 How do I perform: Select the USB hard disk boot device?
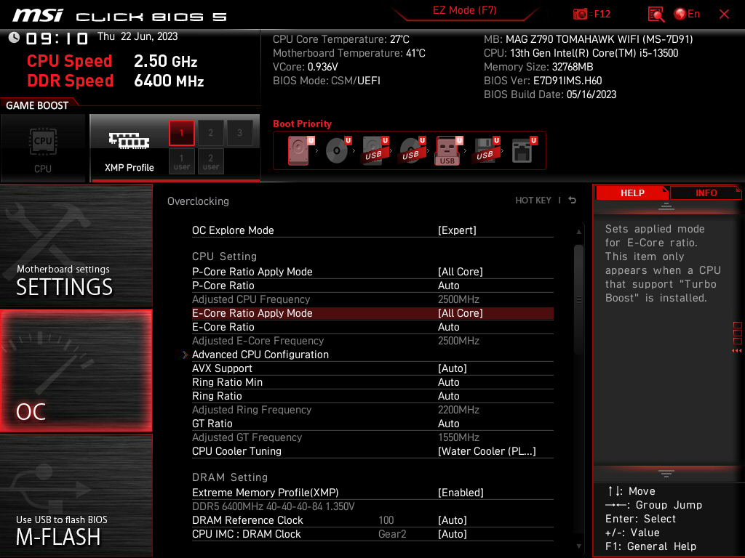coord(375,150)
